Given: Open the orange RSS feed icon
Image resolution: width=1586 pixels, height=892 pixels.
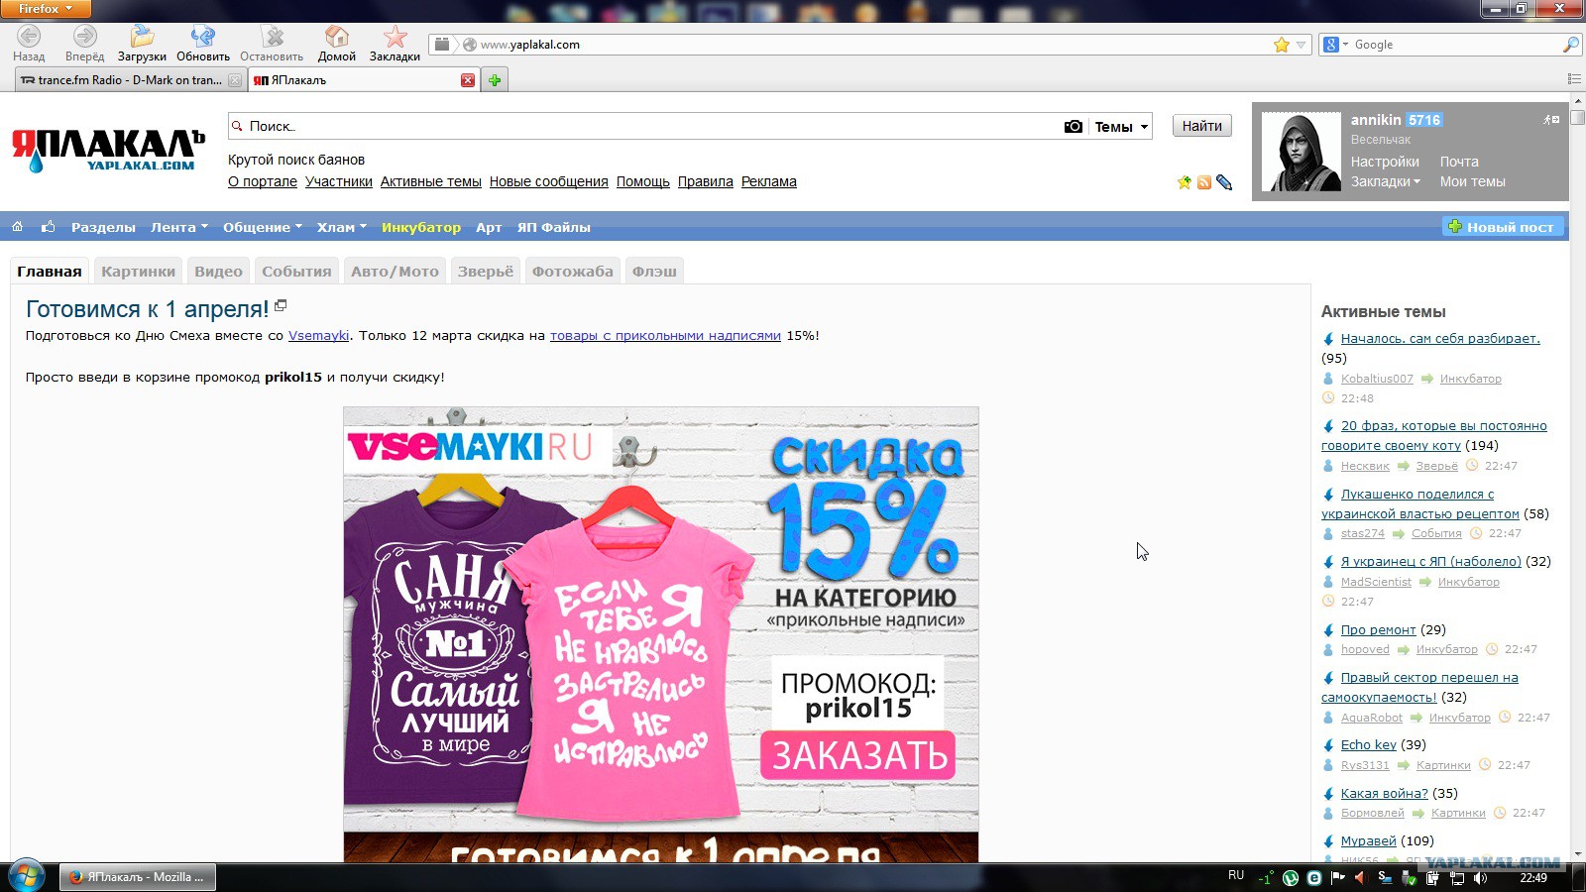Looking at the screenshot, I should pyautogui.click(x=1204, y=182).
